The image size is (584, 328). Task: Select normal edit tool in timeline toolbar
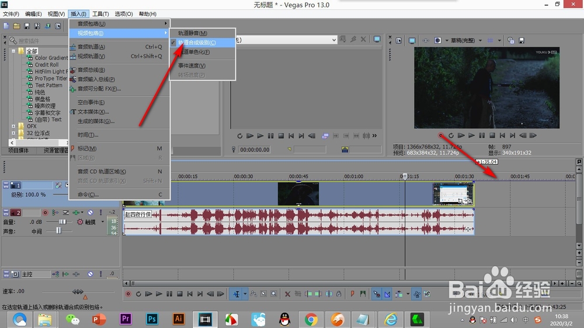tap(237, 294)
